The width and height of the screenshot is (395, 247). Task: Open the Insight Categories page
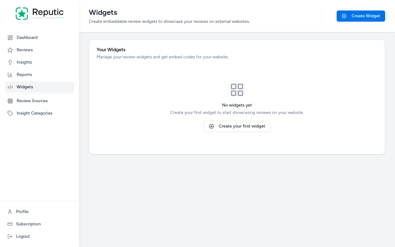[34, 113]
